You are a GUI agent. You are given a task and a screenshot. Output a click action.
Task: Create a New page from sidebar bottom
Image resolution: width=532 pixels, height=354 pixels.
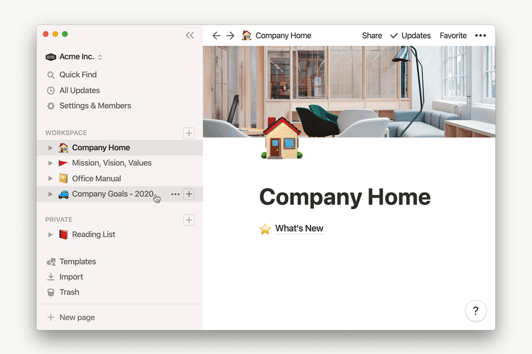click(77, 317)
